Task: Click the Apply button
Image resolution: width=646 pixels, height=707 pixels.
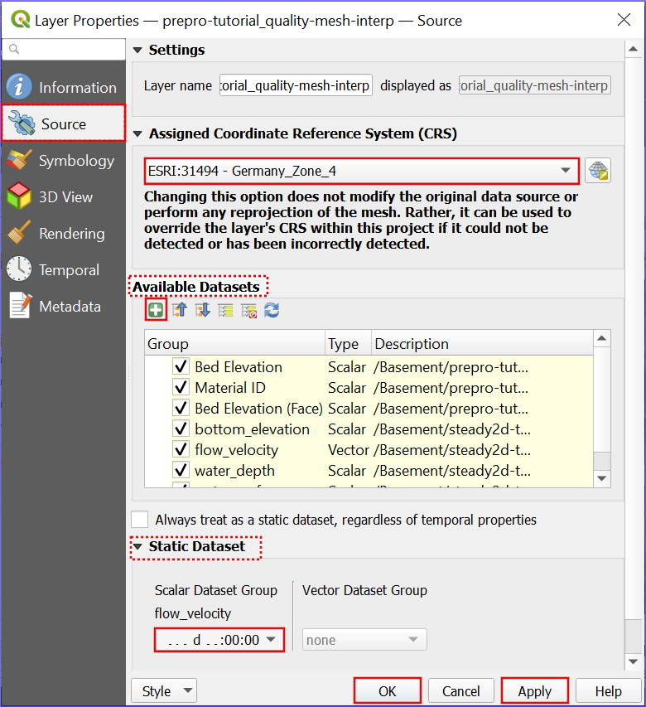Action: [534, 691]
